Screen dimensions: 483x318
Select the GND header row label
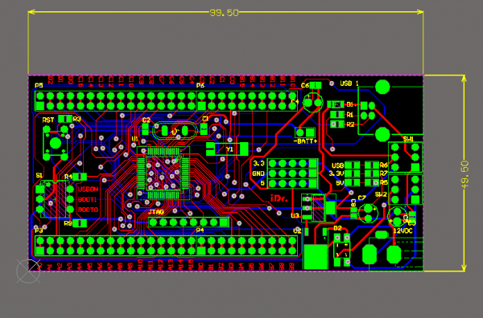tap(258, 173)
